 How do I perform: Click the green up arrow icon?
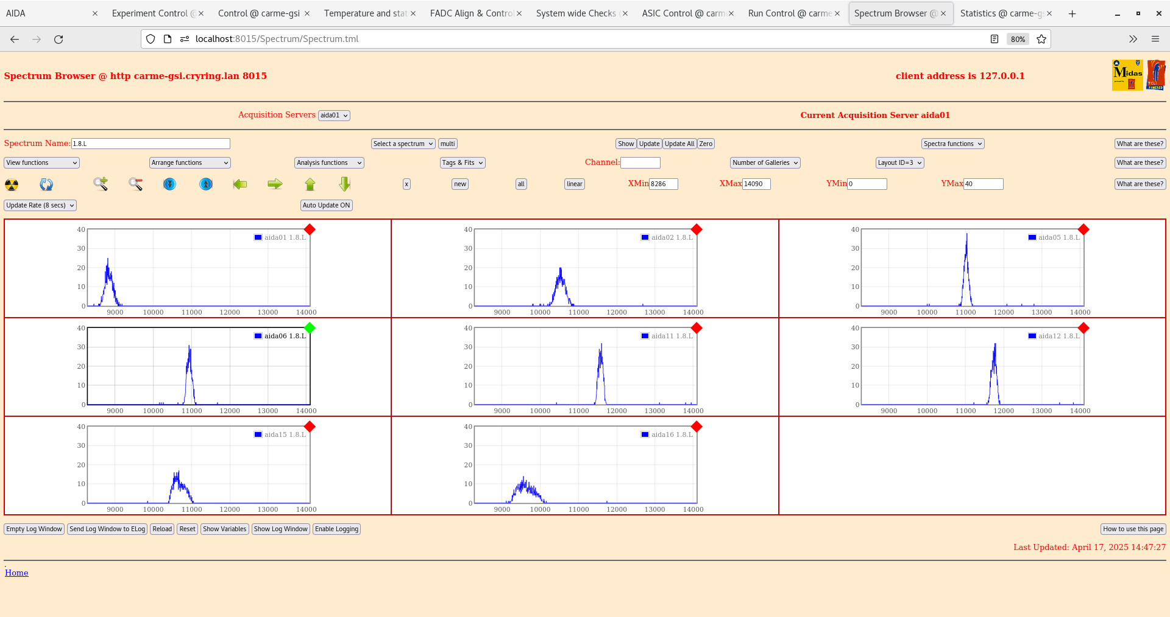[x=310, y=184]
